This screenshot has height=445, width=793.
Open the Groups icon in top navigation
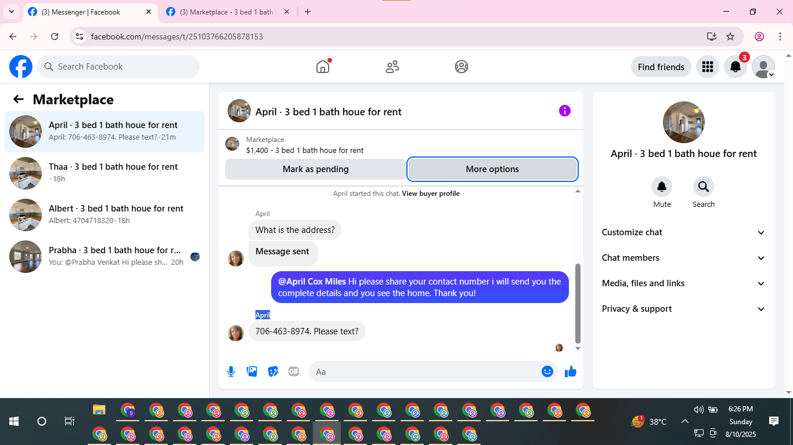(462, 67)
